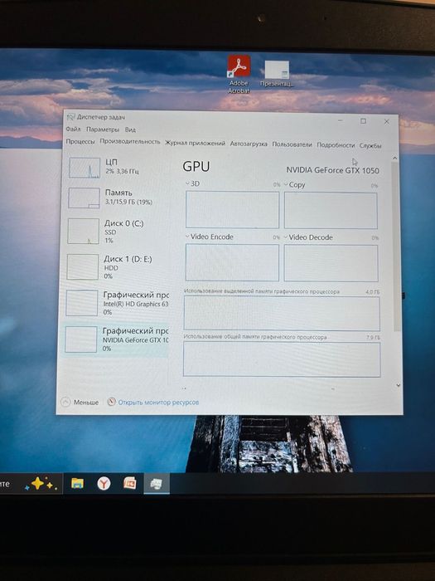The height and width of the screenshot is (581, 435).
Task: Open the Файл menu
Action: tap(73, 129)
